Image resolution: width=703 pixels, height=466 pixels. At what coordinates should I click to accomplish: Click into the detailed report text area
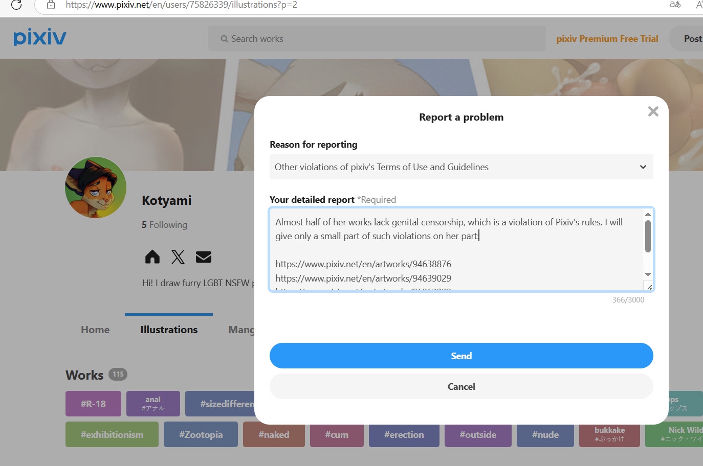(456, 249)
